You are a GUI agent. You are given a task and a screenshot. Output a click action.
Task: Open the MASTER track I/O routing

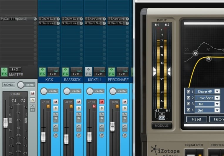click(15, 69)
